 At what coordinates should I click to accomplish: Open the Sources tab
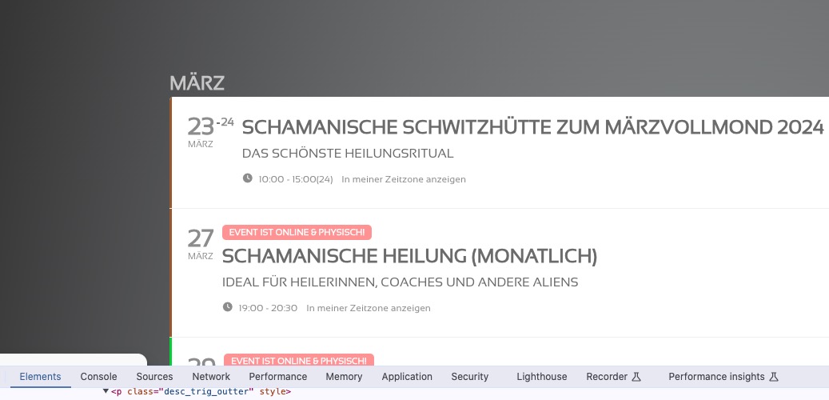coord(154,377)
